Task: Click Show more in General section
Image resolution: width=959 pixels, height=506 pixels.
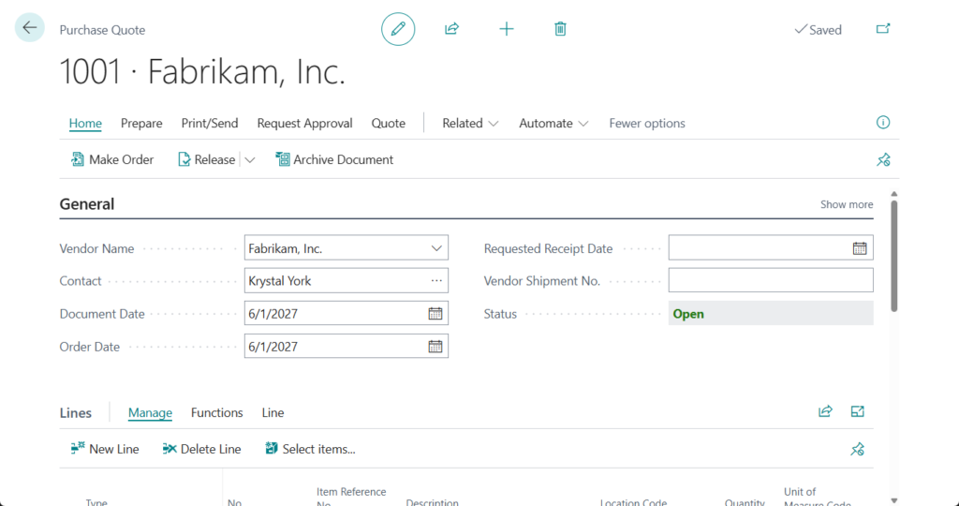Action: (x=847, y=204)
